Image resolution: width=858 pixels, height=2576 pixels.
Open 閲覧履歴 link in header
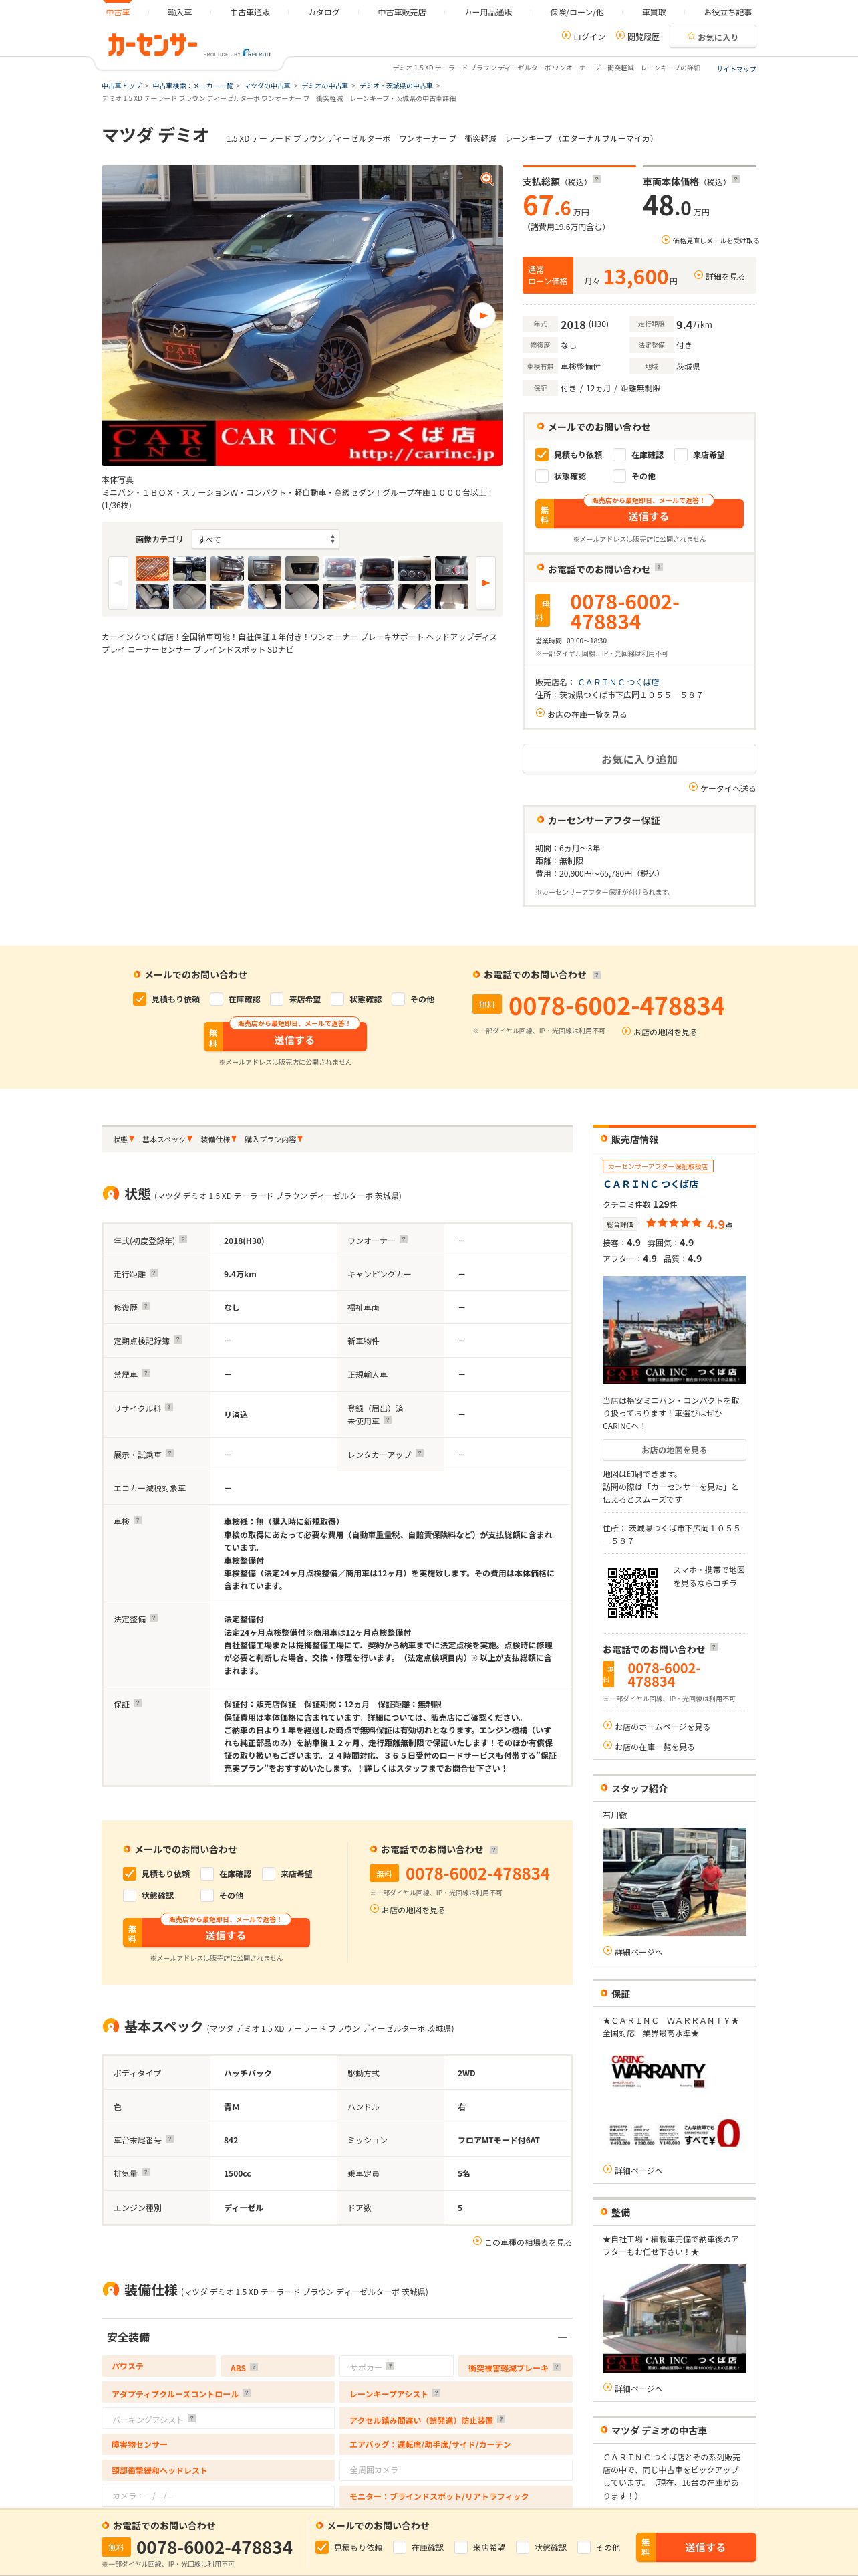tap(638, 36)
